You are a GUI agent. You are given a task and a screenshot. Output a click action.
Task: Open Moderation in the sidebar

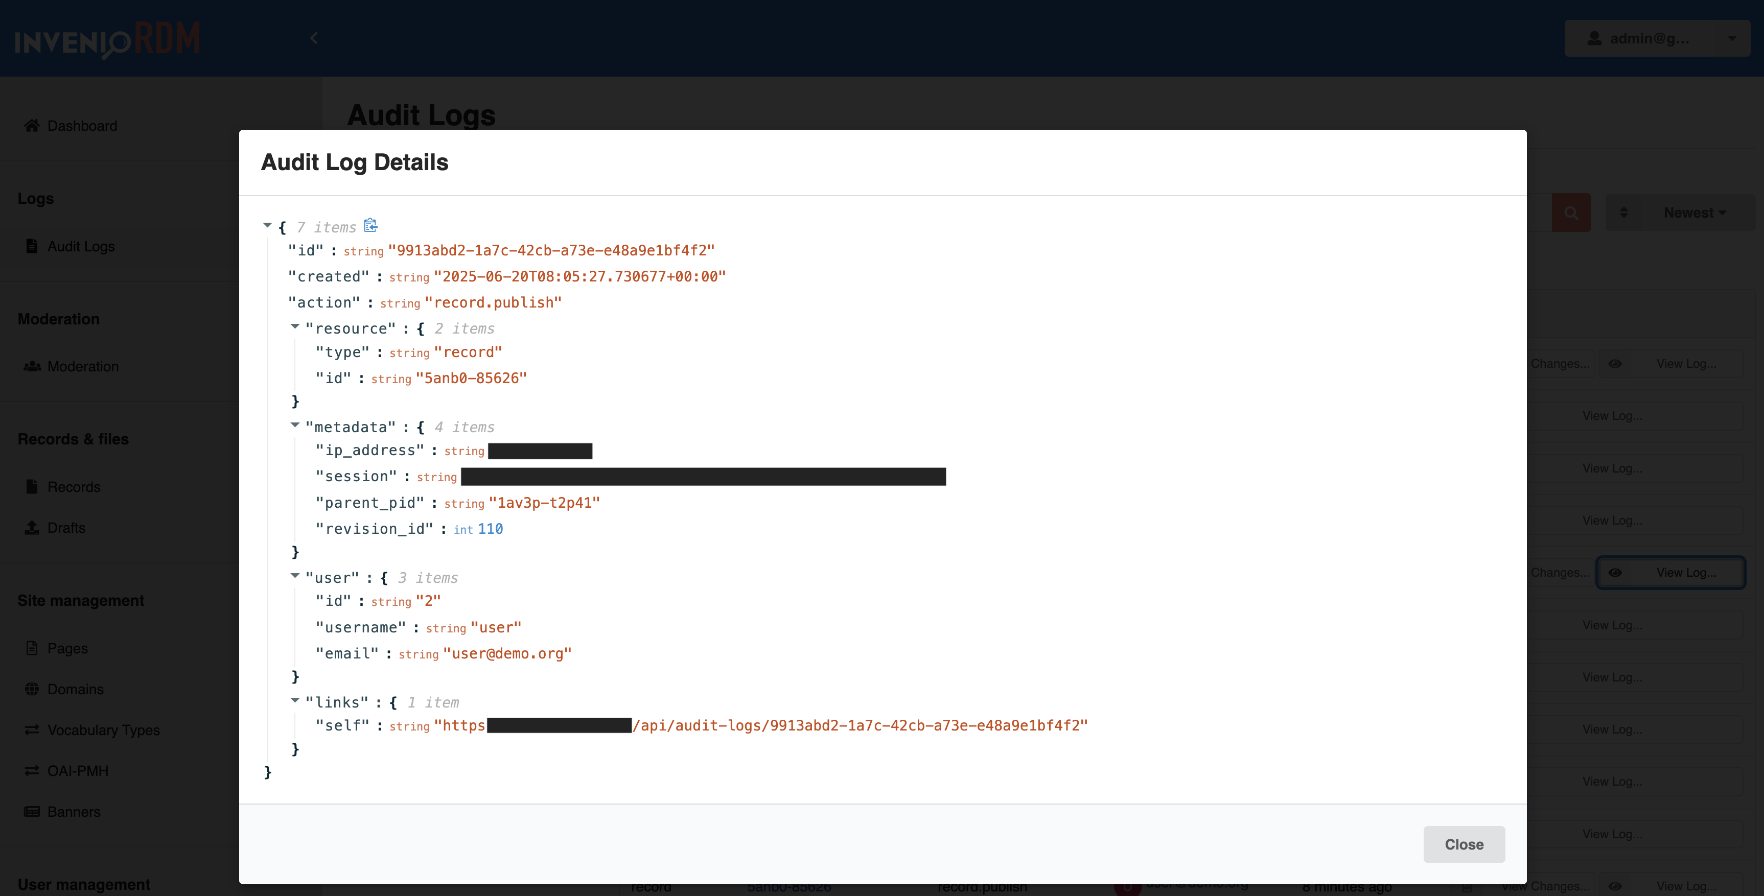[83, 367]
